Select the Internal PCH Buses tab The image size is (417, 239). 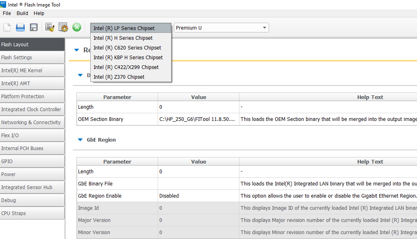[32, 149]
